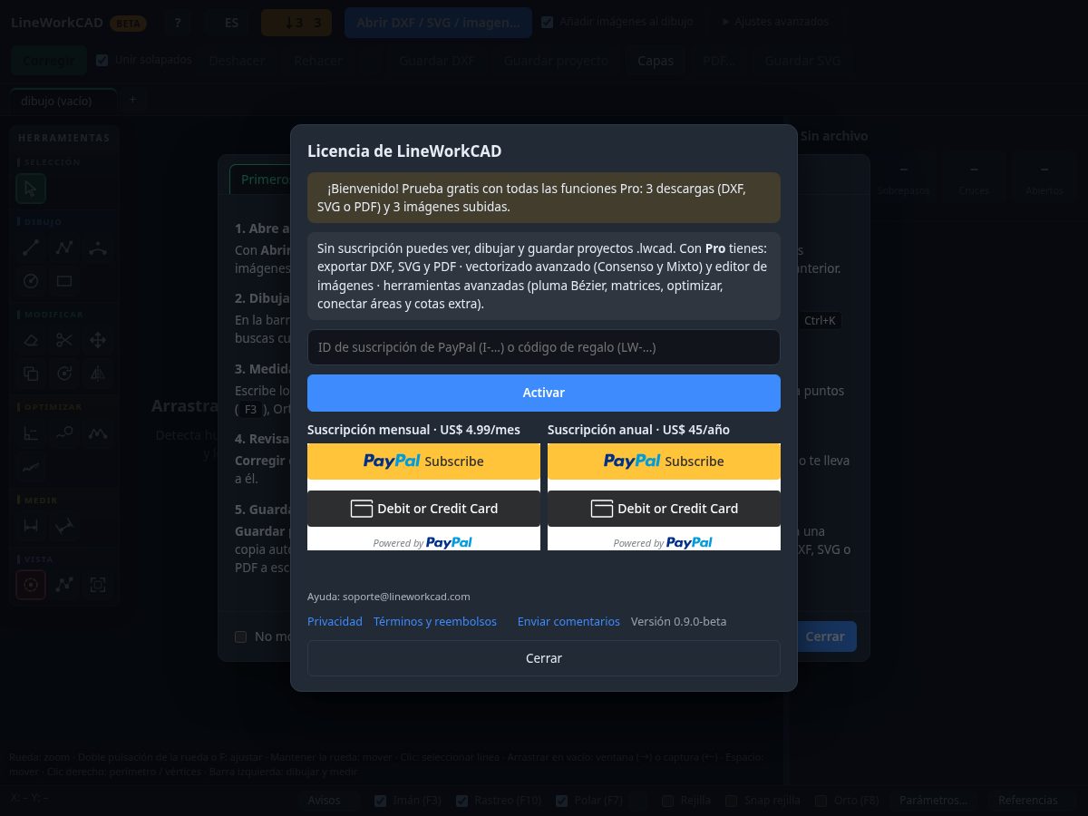Choose the polyline tool in Dibujo

[x=64, y=248]
